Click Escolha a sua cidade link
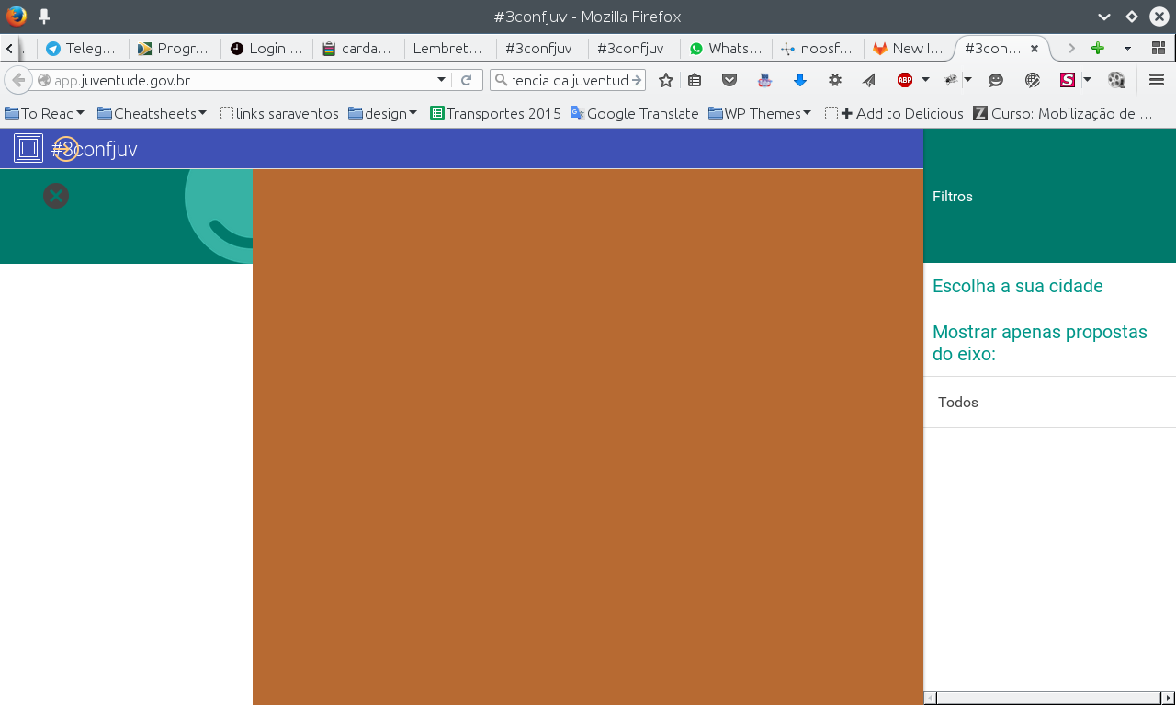 [x=1017, y=286]
